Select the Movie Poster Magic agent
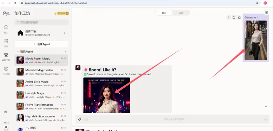The height and width of the screenshot is (131, 273). click(x=41, y=60)
